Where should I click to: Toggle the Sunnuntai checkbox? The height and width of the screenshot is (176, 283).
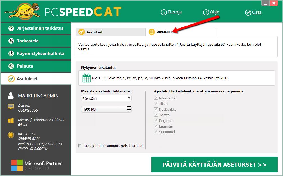point(156,131)
